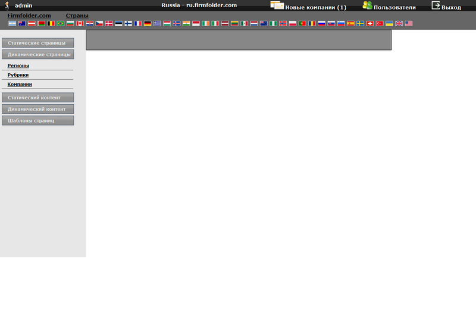Log out with the Выход icon

click(x=436, y=5)
